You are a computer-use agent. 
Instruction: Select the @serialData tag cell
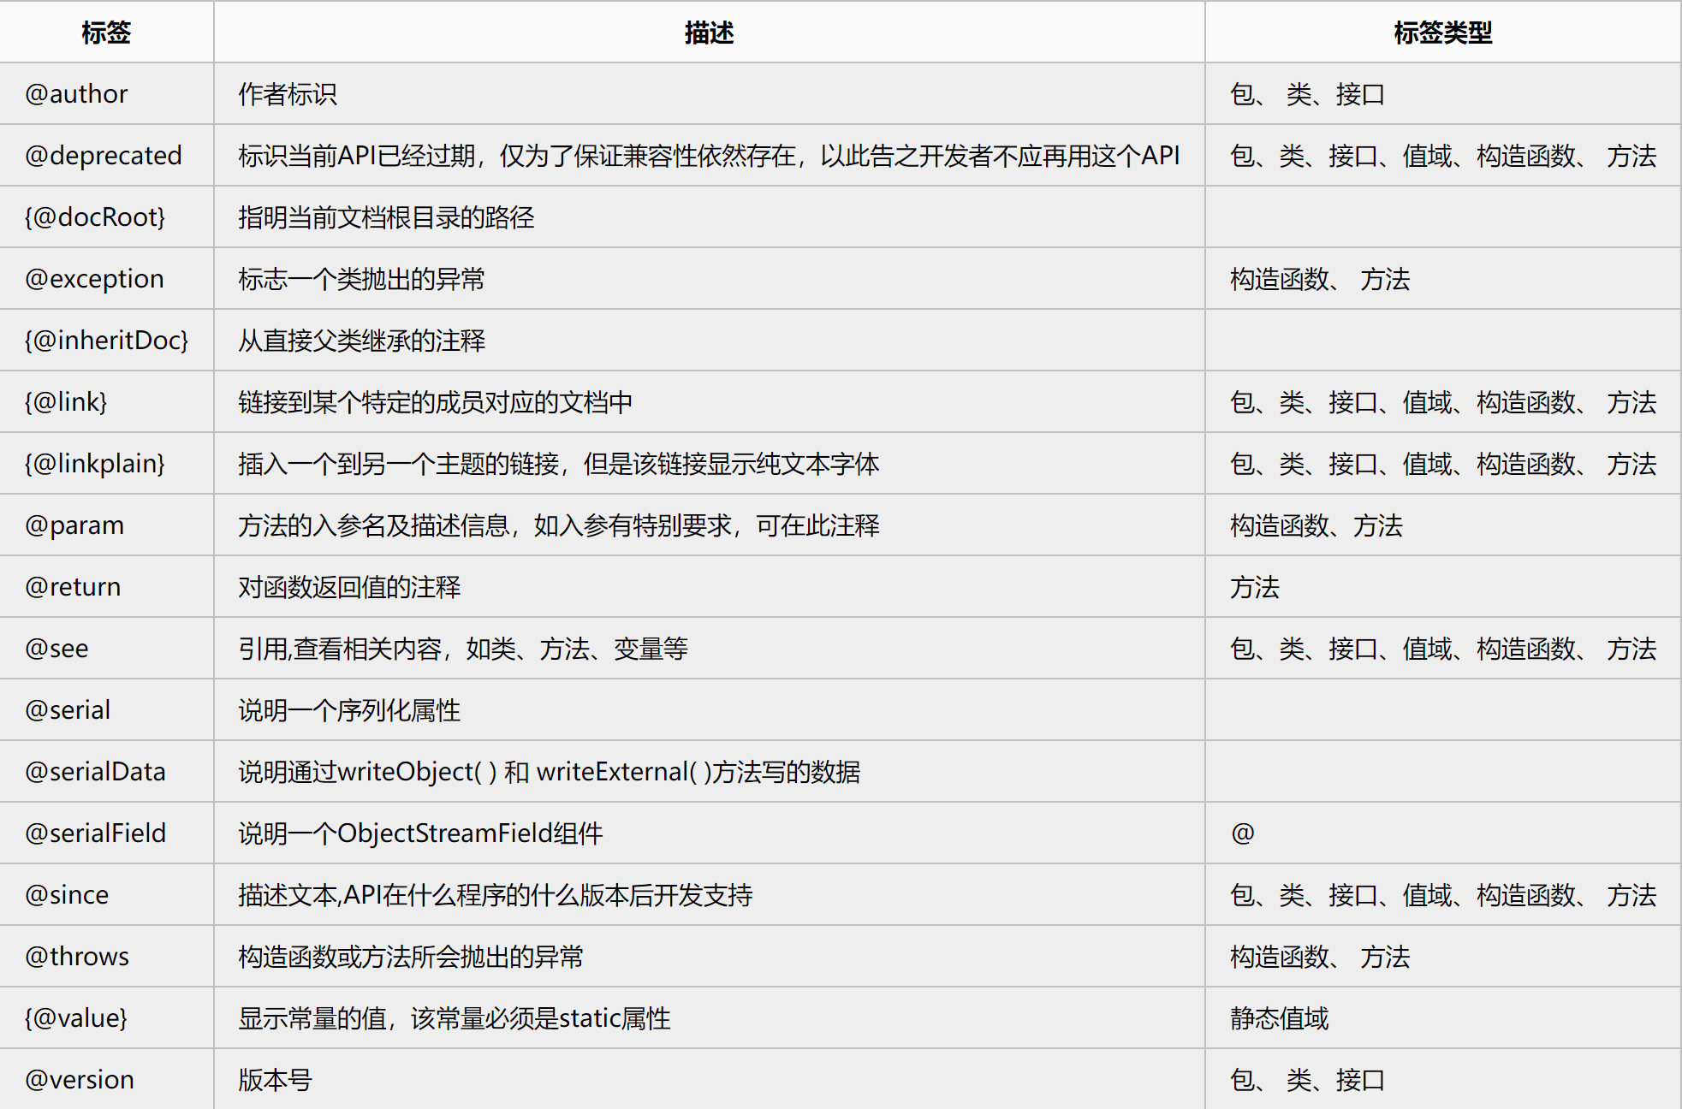[x=95, y=772]
